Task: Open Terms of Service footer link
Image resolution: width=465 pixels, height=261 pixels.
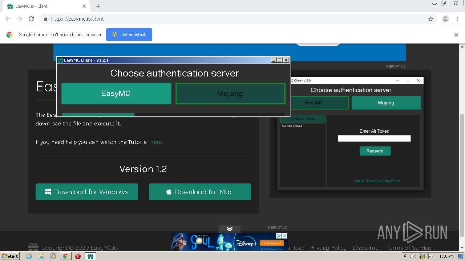Action: 409,248
